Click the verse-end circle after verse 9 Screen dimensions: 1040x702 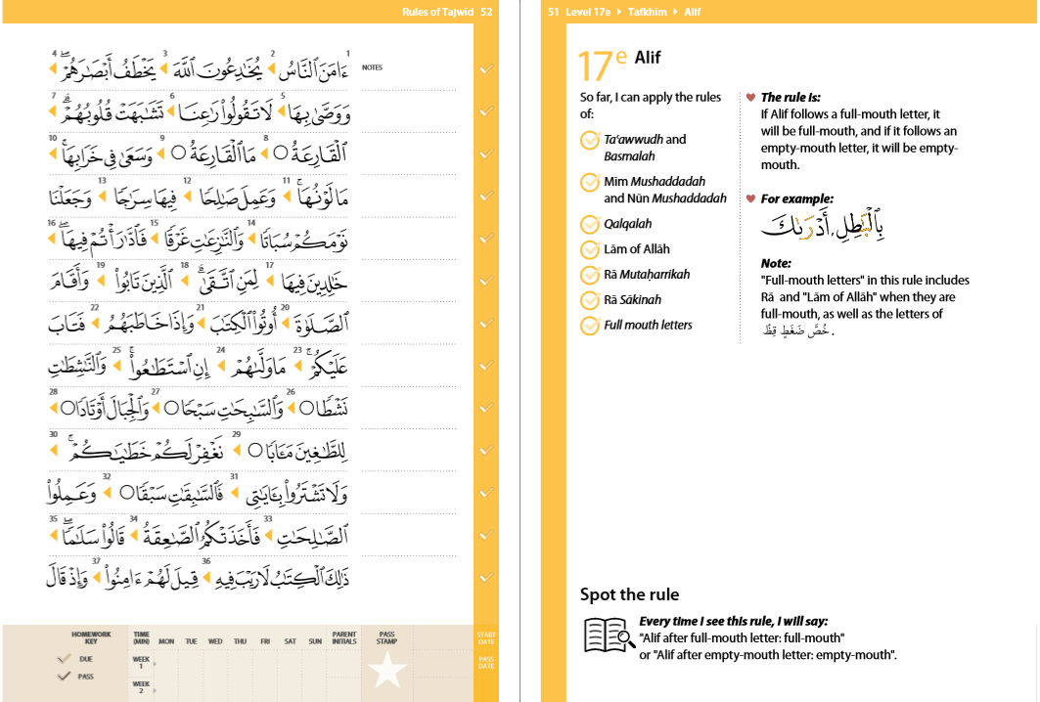point(177,153)
